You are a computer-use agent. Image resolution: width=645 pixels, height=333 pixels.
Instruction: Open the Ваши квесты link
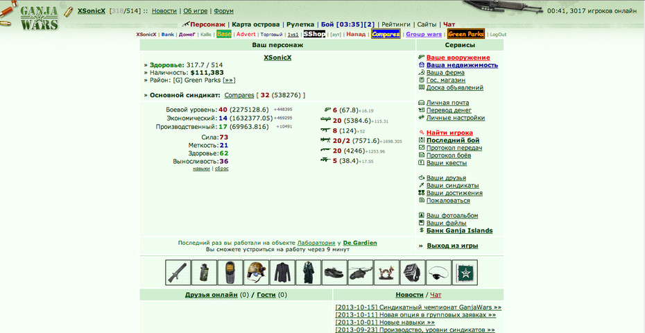(447, 162)
